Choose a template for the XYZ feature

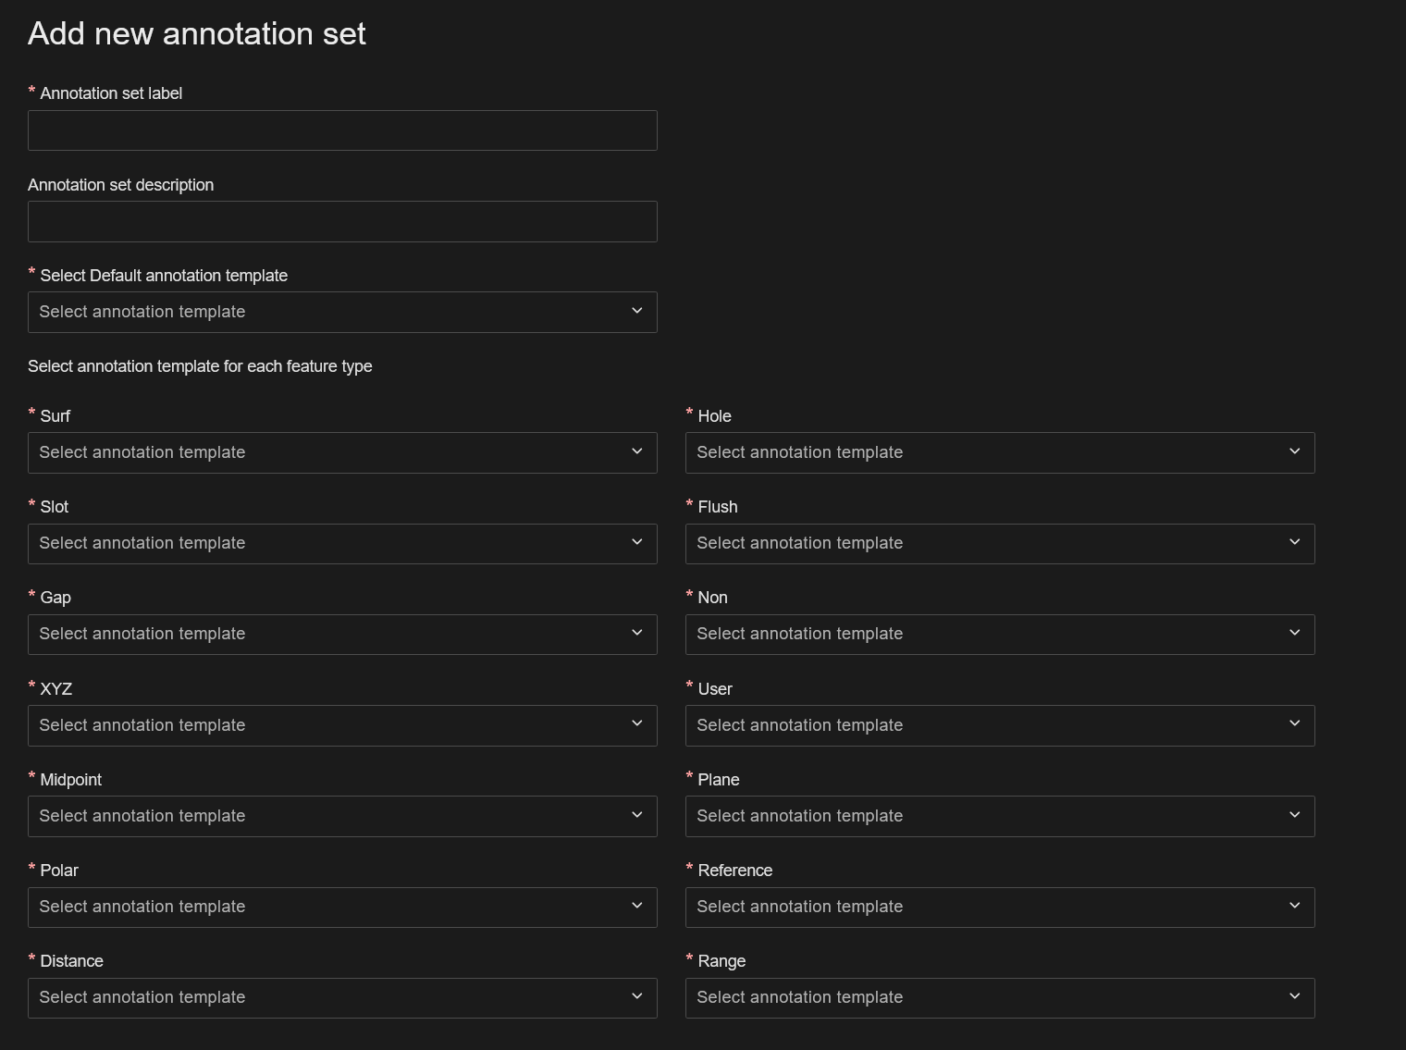click(342, 726)
